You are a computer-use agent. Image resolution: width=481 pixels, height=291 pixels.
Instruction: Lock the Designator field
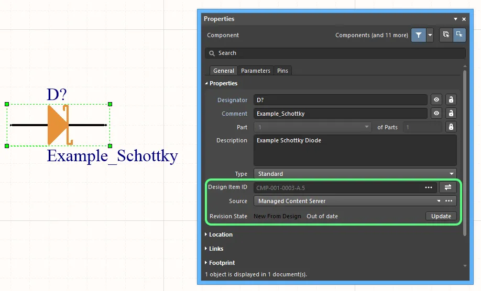[x=451, y=99]
